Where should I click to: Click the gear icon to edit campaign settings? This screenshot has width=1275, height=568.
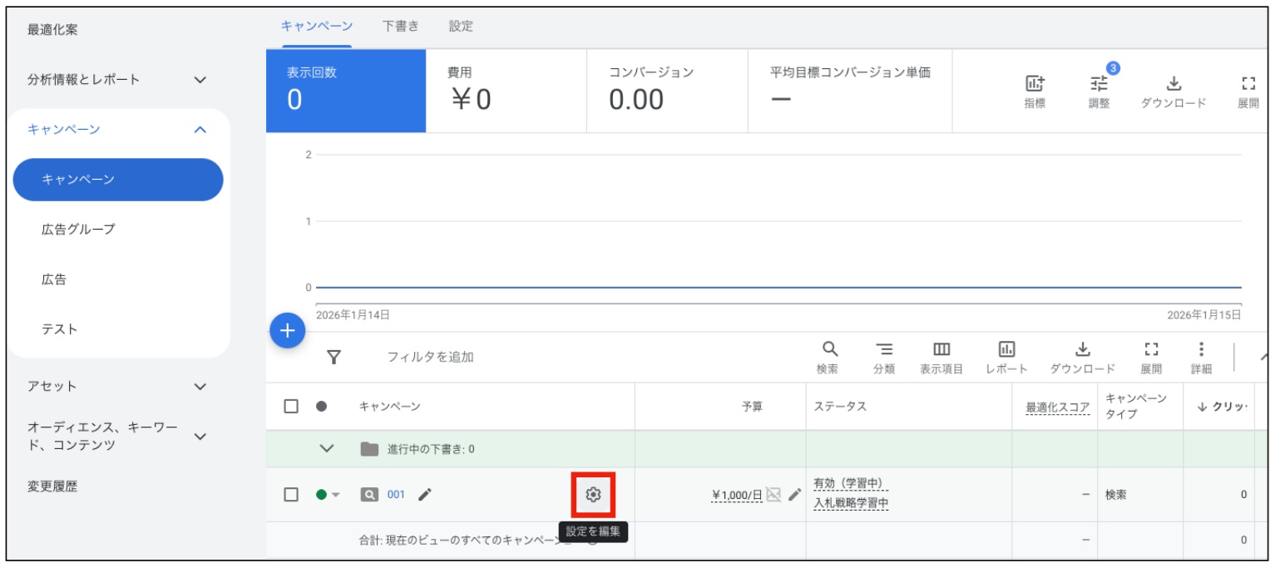coord(593,495)
